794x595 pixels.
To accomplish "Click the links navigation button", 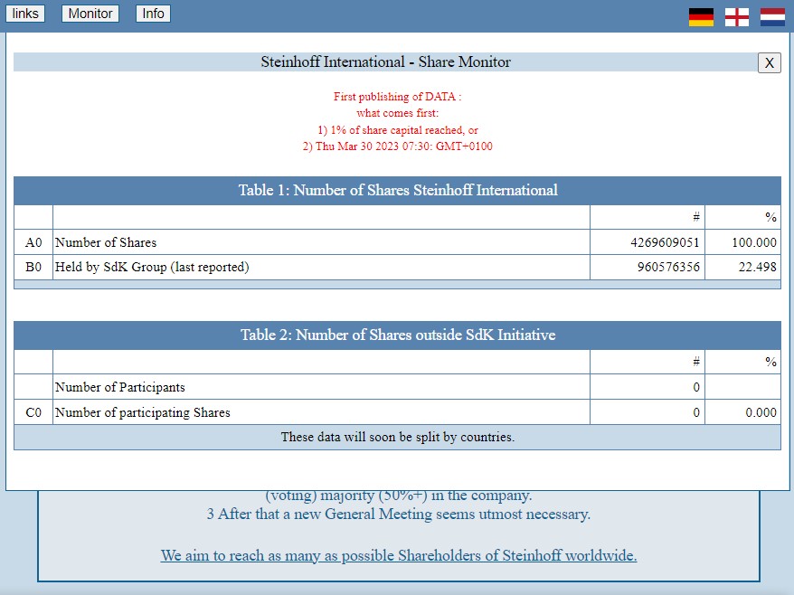I will (24, 13).
